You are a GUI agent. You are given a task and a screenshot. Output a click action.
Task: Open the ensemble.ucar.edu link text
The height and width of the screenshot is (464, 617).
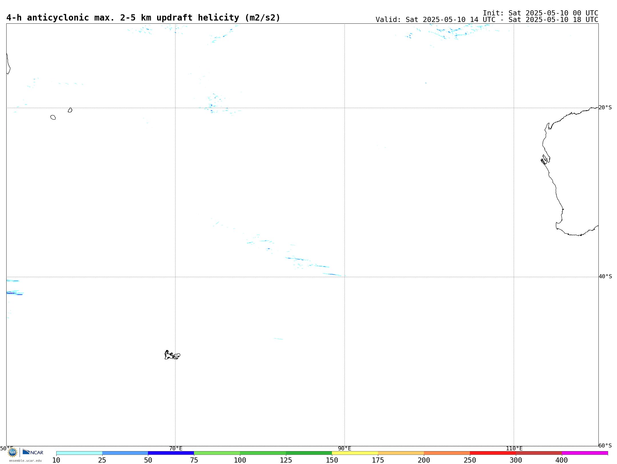pyautogui.click(x=25, y=461)
